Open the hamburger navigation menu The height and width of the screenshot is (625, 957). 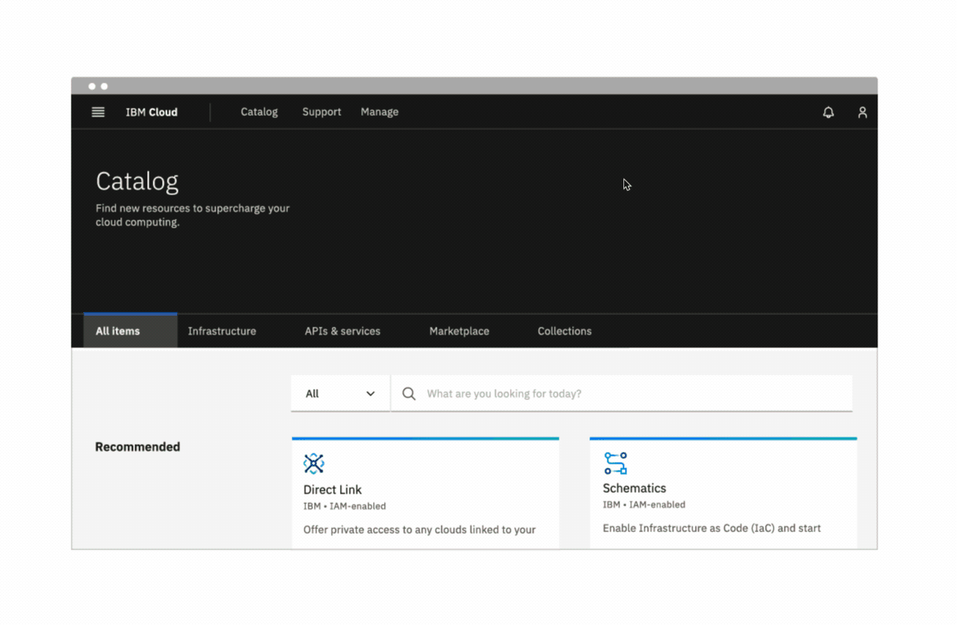pos(98,113)
